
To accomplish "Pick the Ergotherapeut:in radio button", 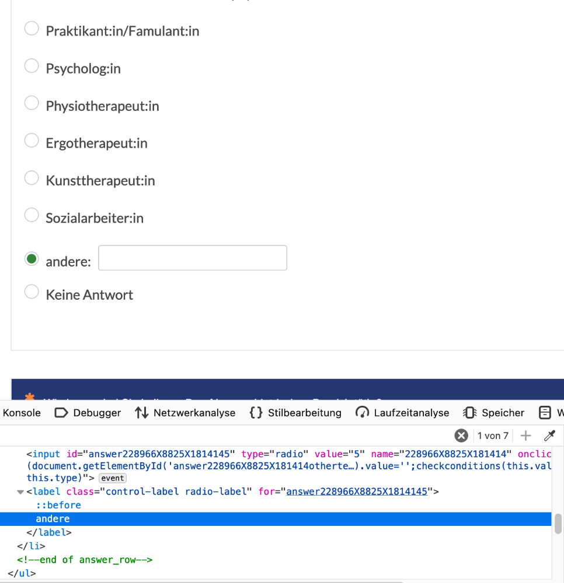I will tap(32, 141).
